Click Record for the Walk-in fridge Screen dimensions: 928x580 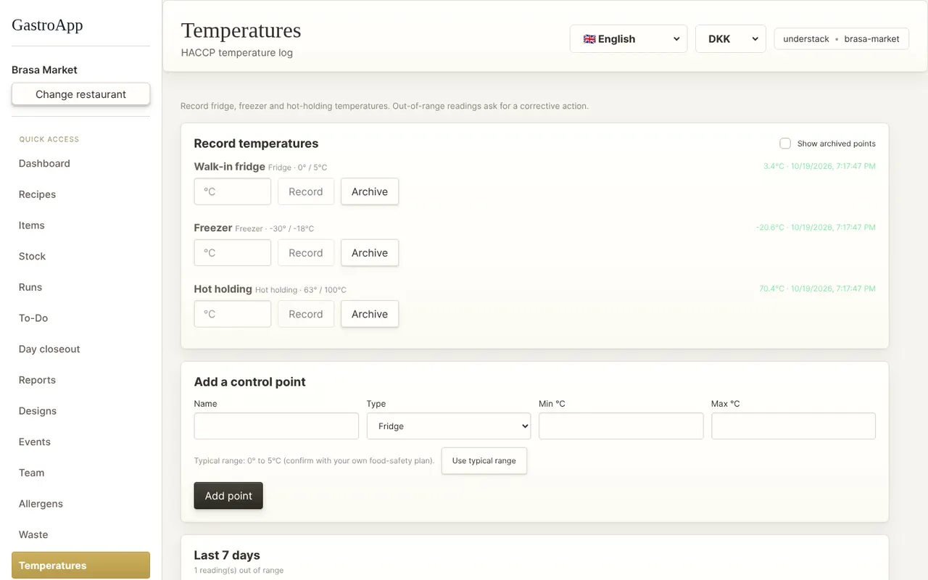(x=305, y=192)
